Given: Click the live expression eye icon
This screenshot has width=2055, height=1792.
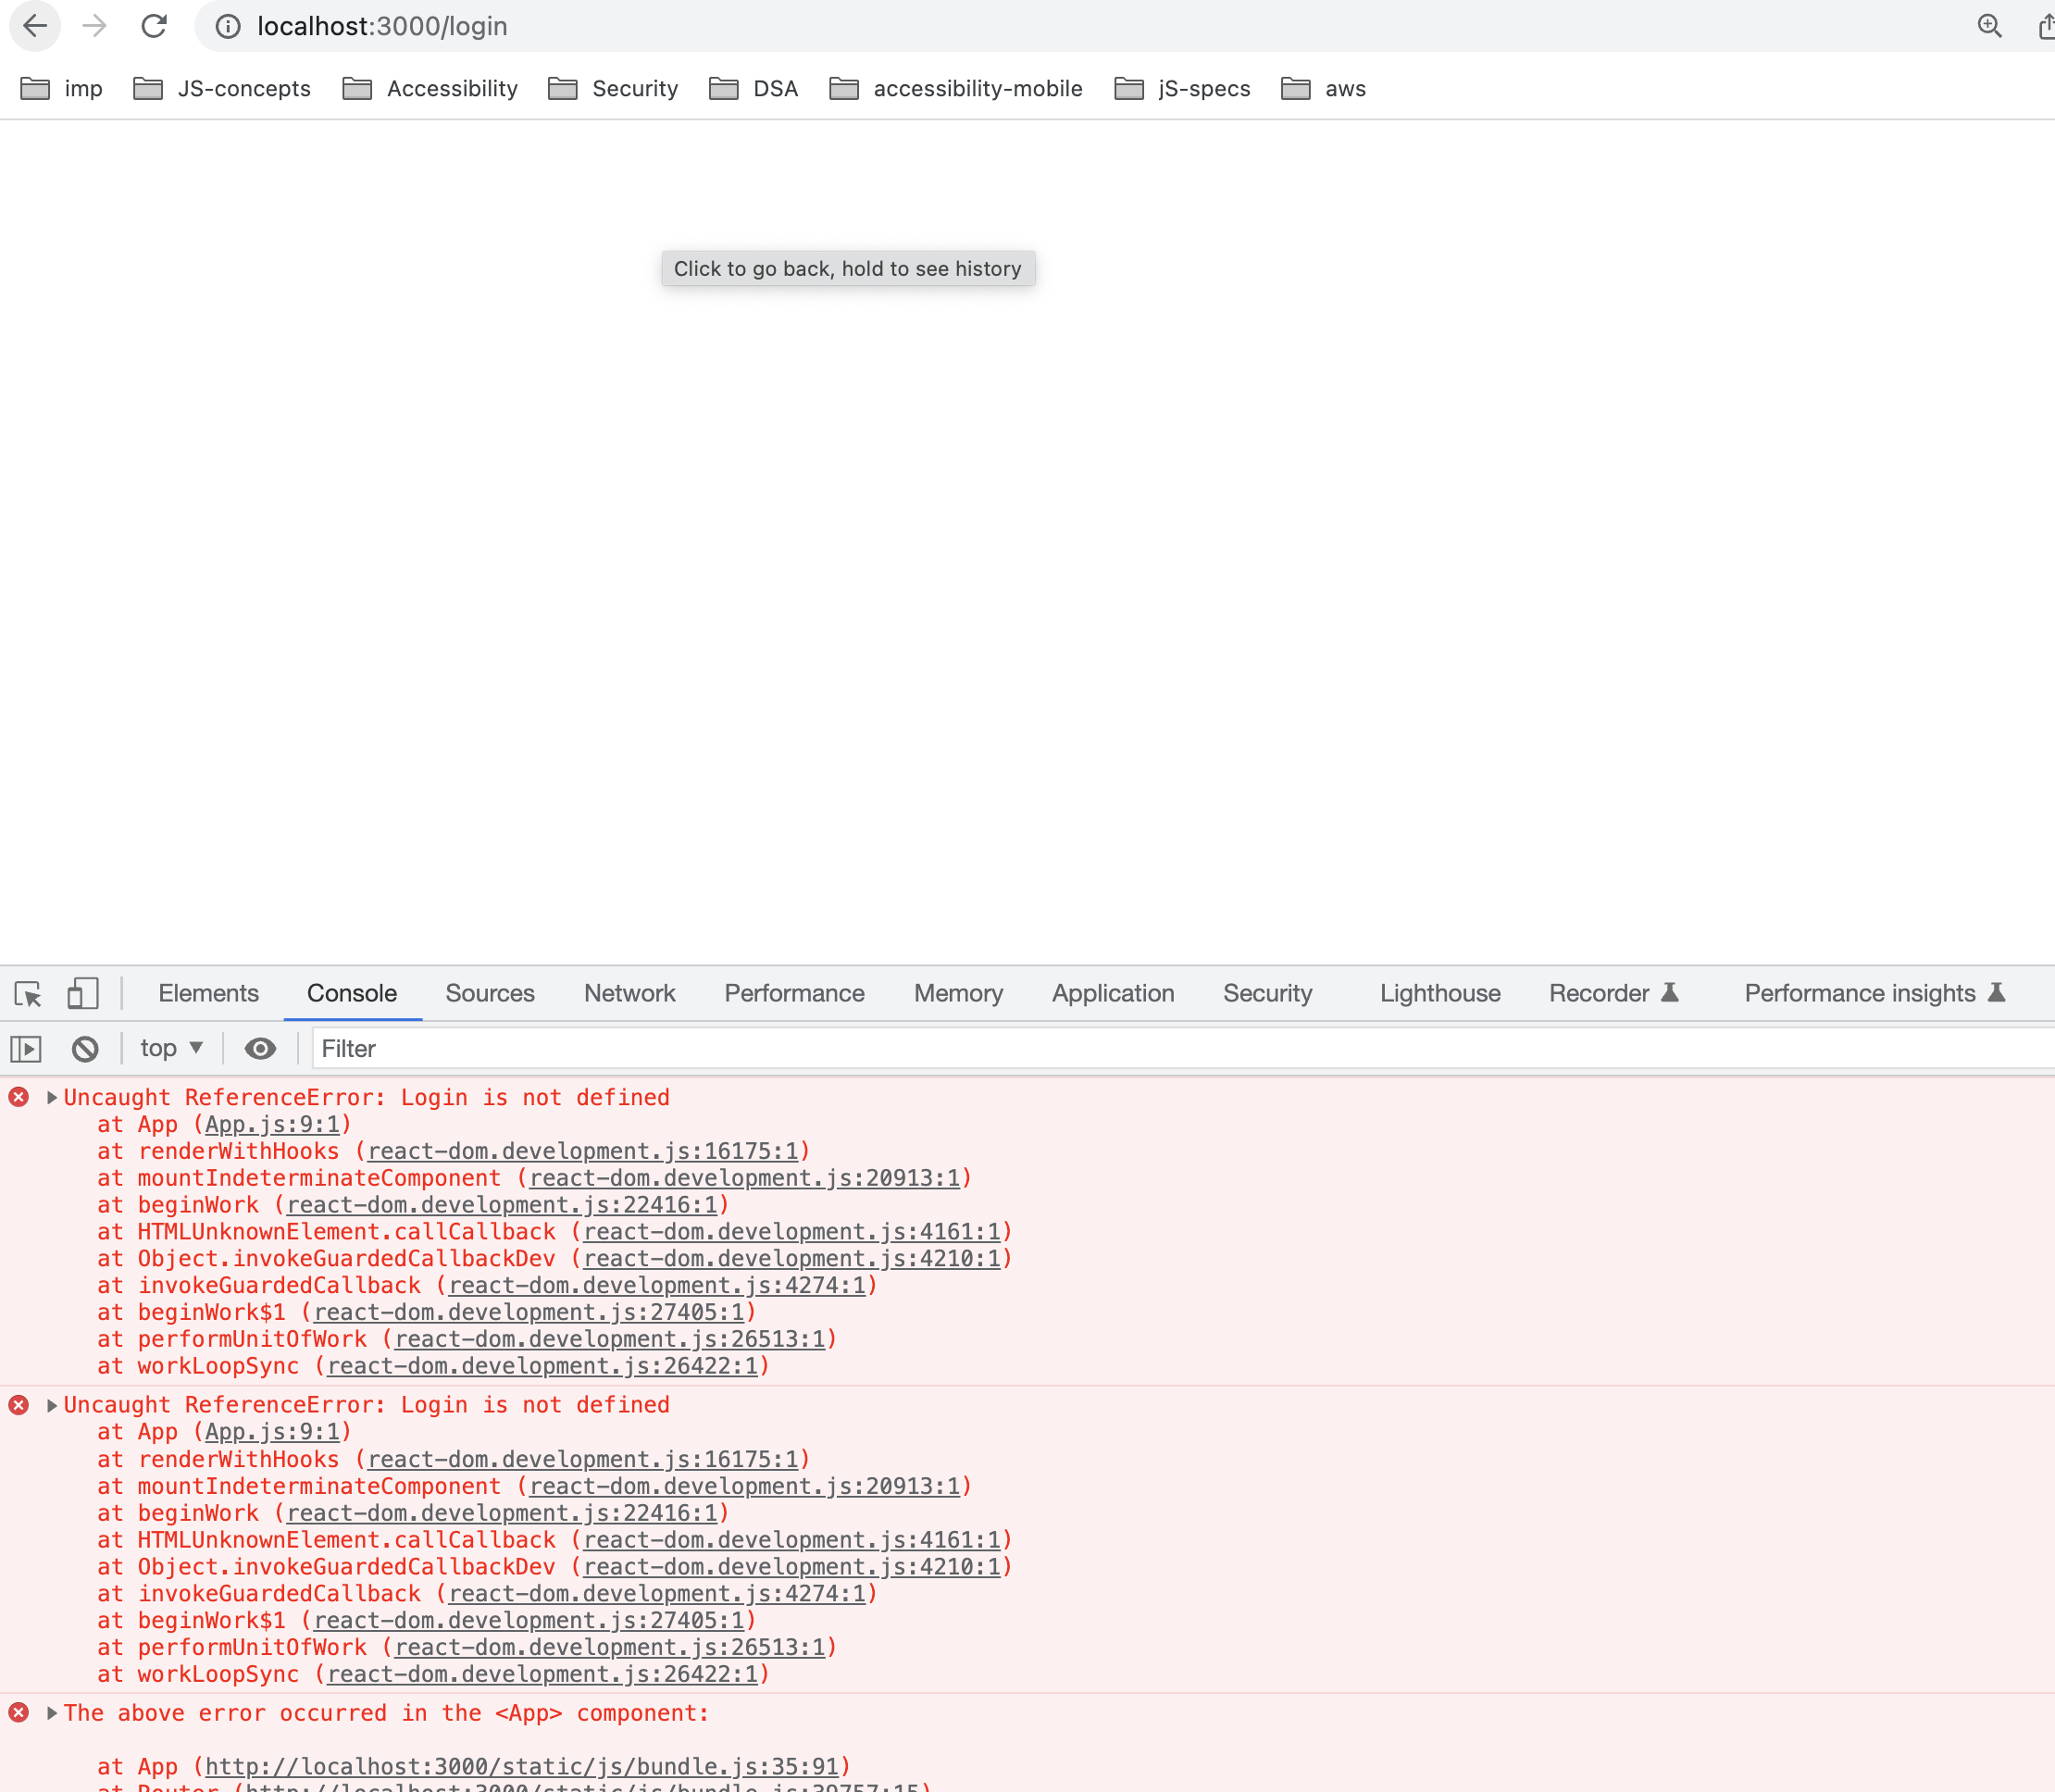Looking at the screenshot, I should [260, 1048].
